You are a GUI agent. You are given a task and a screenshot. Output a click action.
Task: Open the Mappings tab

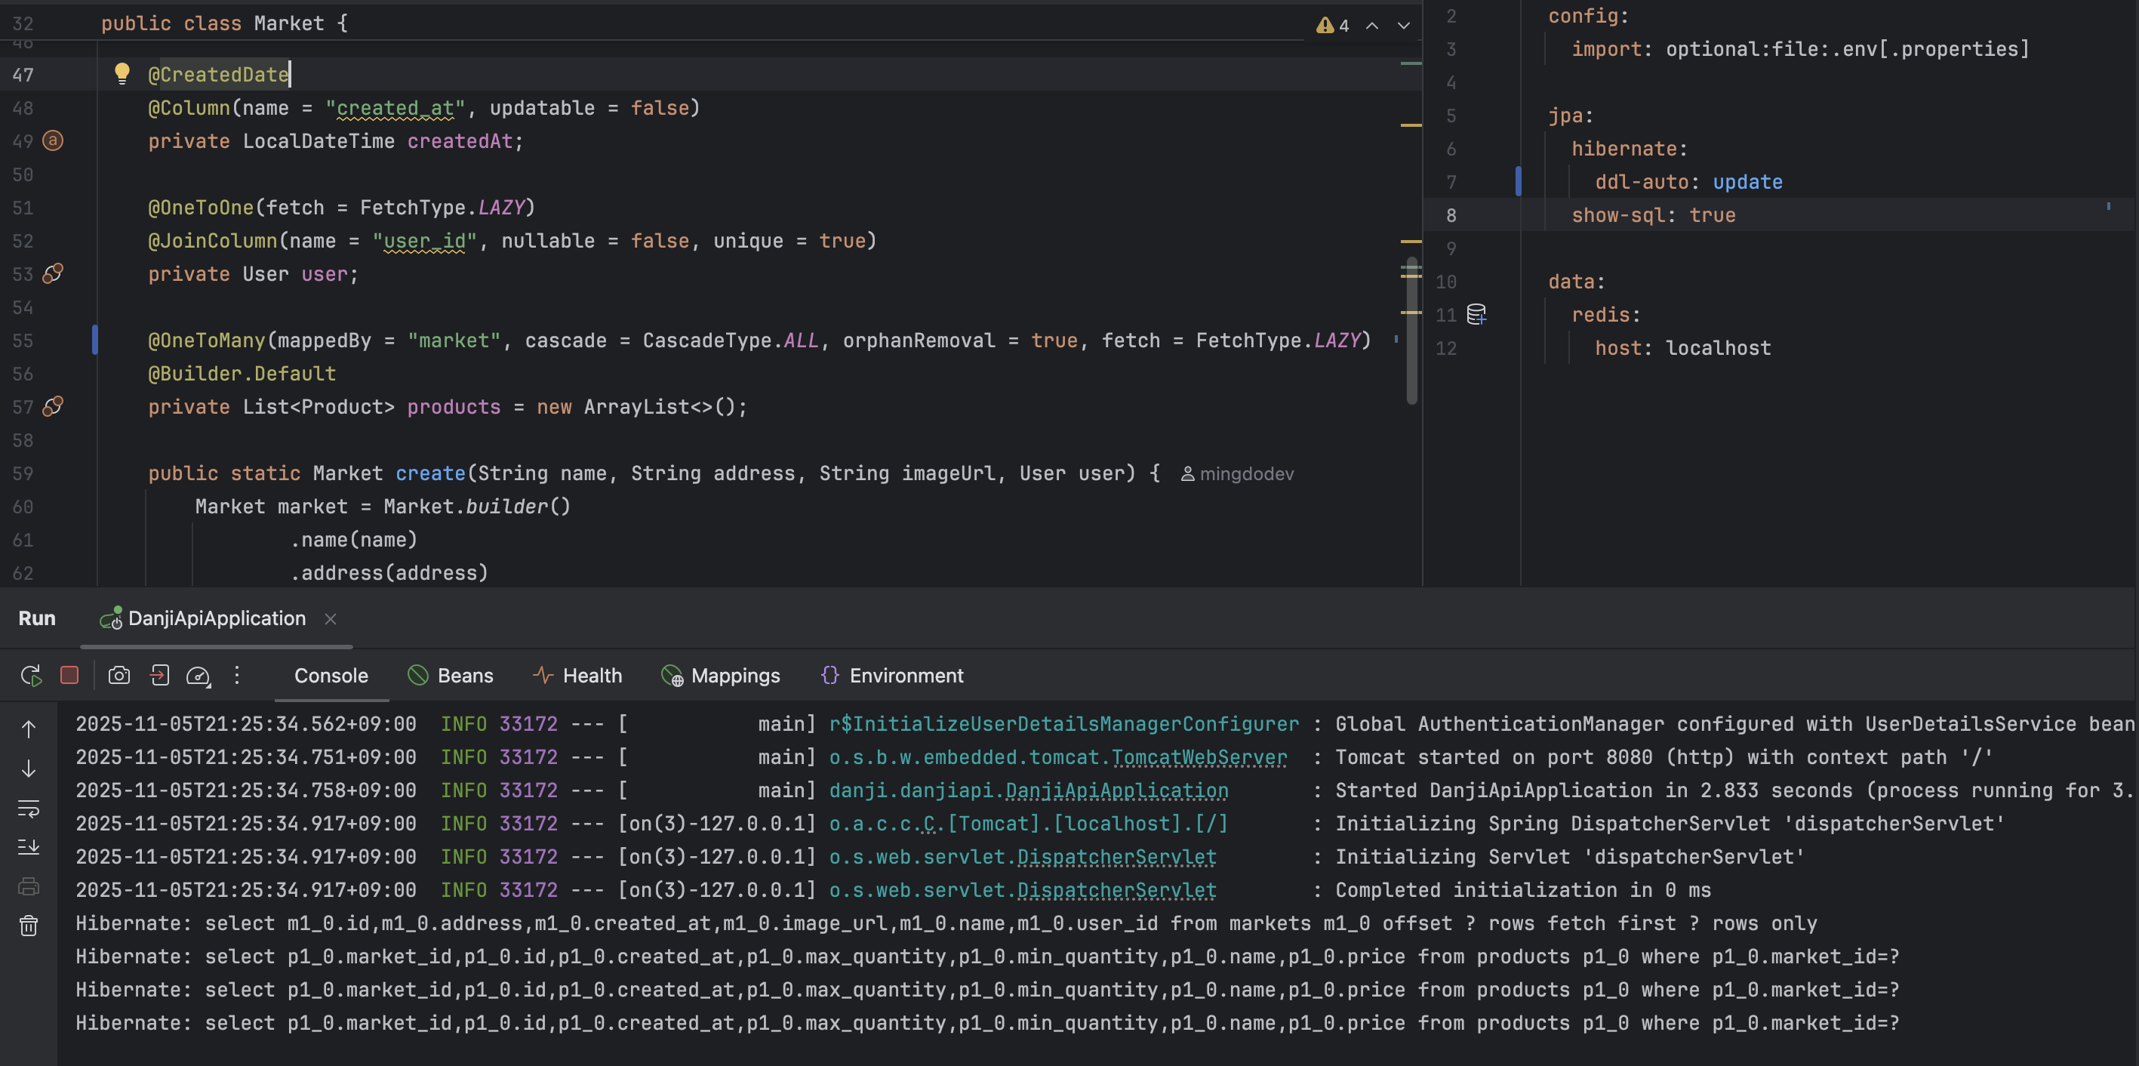click(721, 676)
